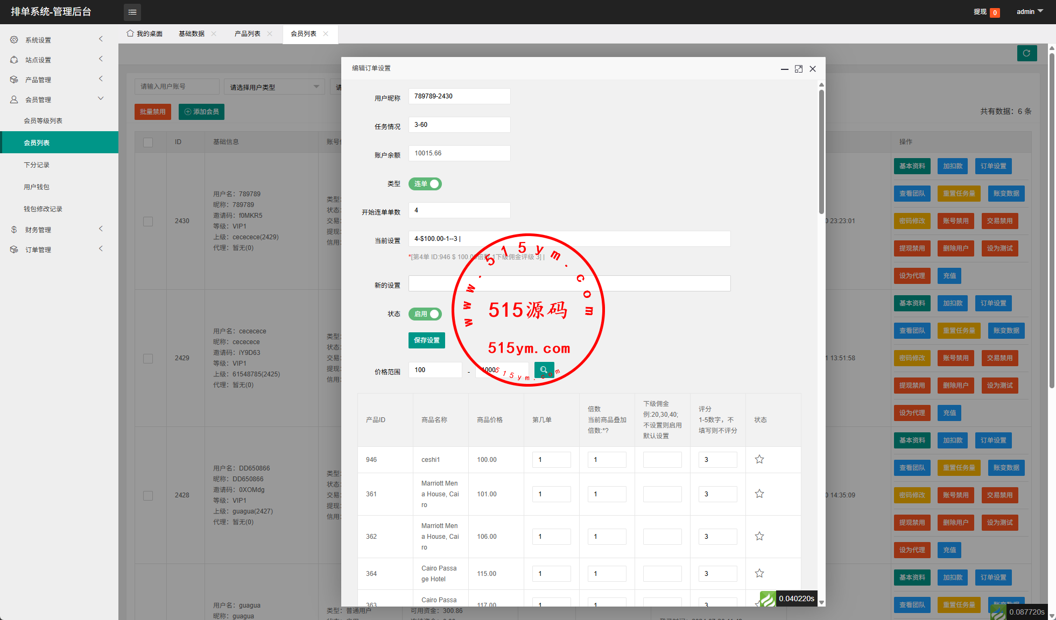The image size is (1056, 620).
Task: Toggle the 启用 status switch
Action: [425, 314]
